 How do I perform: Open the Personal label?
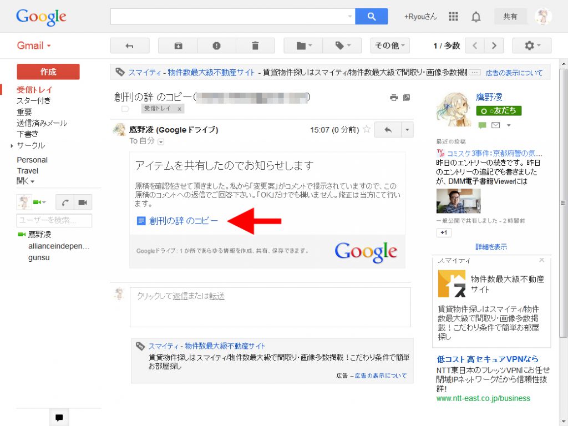(32, 160)
